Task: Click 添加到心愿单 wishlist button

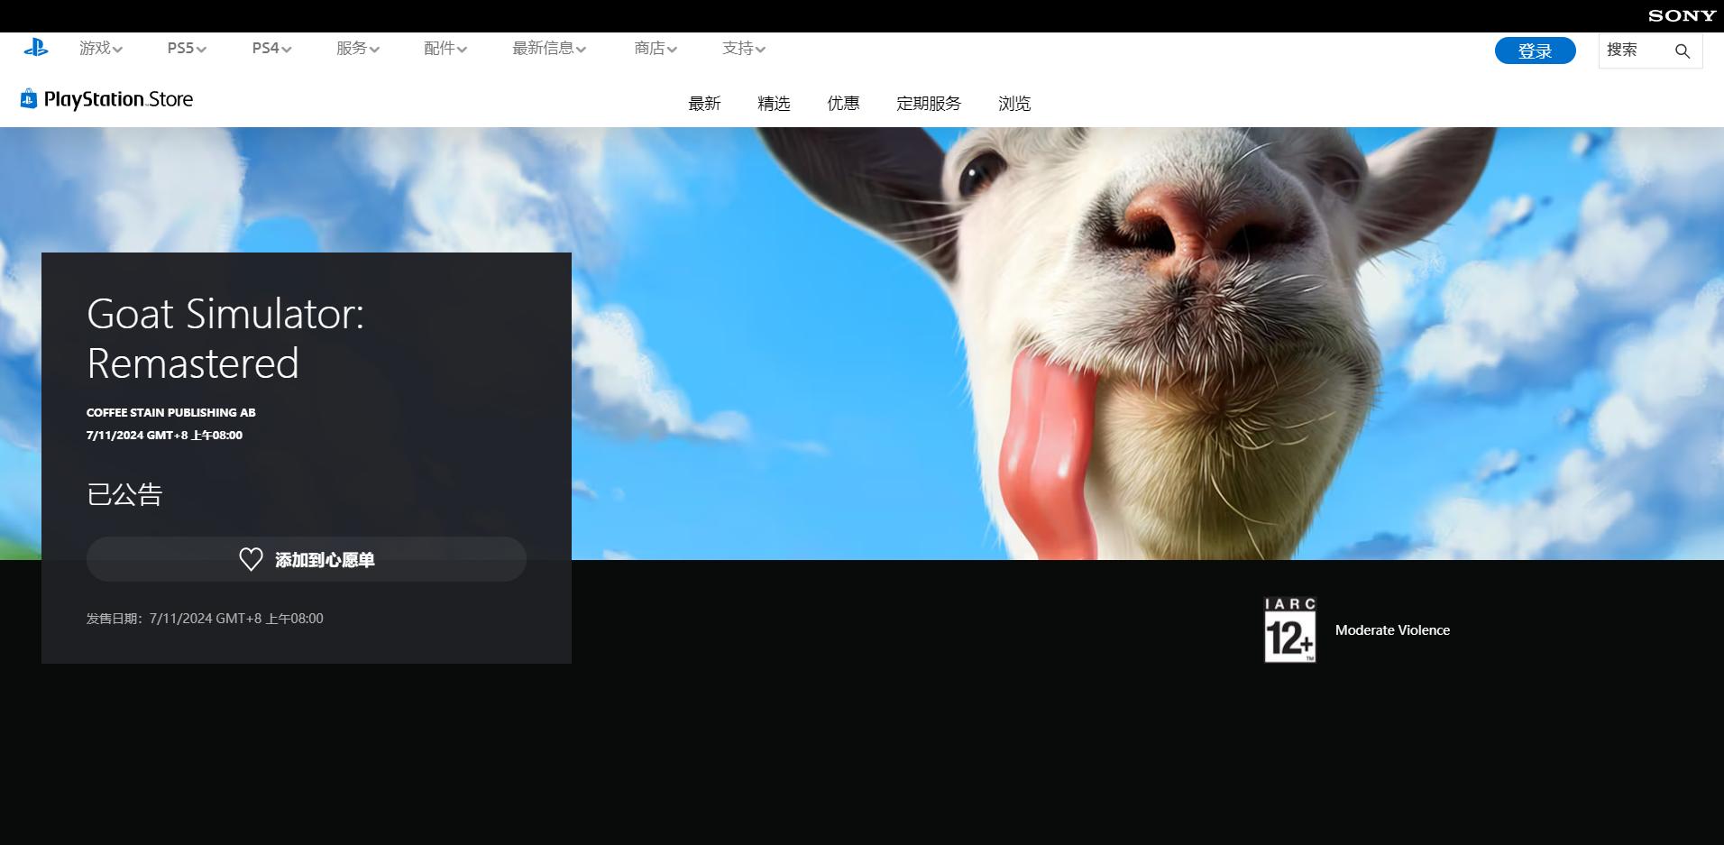Action: click(307, 559)
